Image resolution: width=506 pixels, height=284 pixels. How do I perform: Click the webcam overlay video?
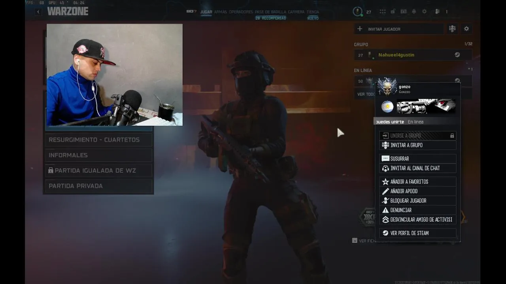point(115,75)
